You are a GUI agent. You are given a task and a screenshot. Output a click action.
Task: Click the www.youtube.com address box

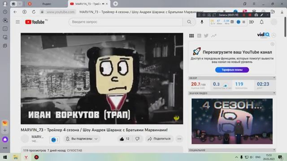[x=61, y=12]
